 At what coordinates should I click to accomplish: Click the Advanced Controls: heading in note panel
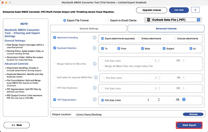coord(16,64)
